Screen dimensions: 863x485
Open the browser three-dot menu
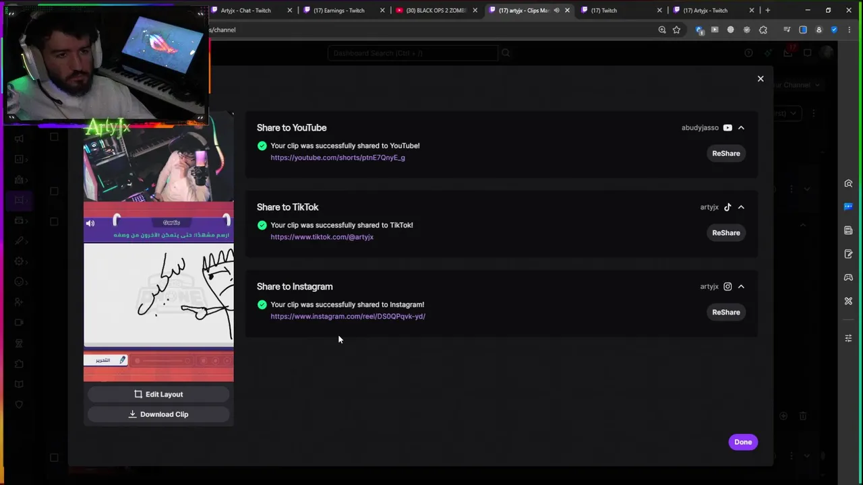pyautogui.click(x=849, y=30)
